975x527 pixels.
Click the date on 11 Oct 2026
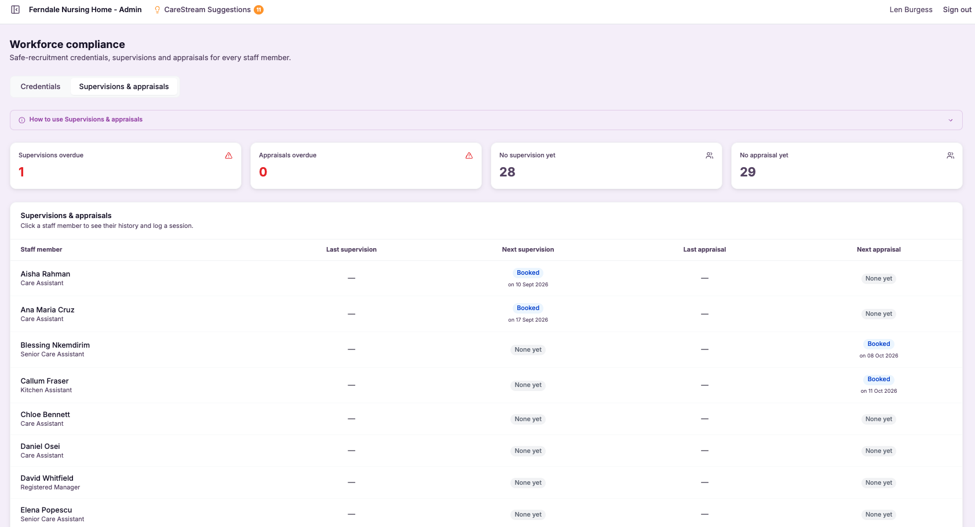point(879,391)
